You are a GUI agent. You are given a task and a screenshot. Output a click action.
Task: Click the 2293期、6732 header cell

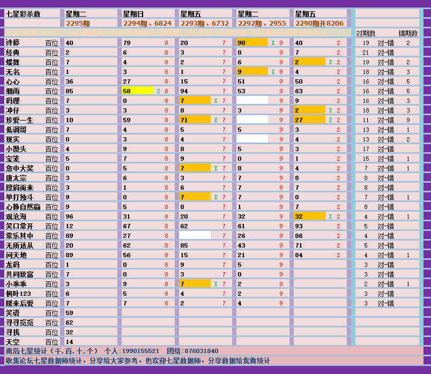(x=204, y=24)
